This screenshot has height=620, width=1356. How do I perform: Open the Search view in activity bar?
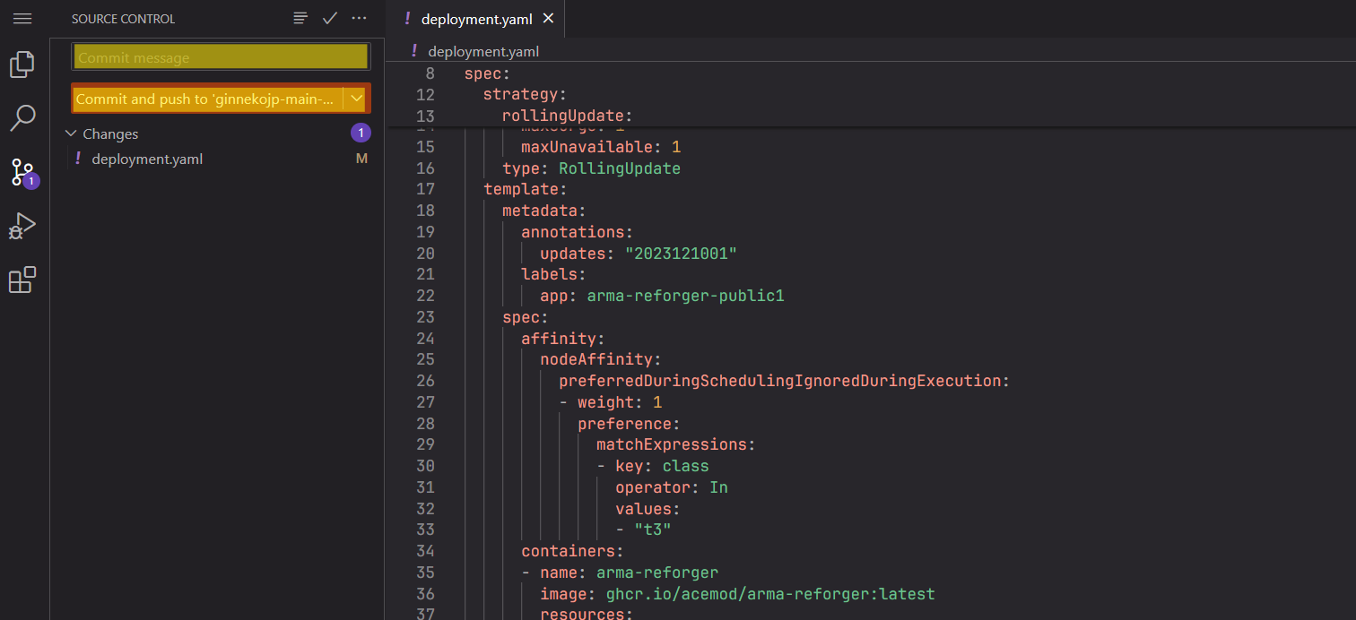22,117
